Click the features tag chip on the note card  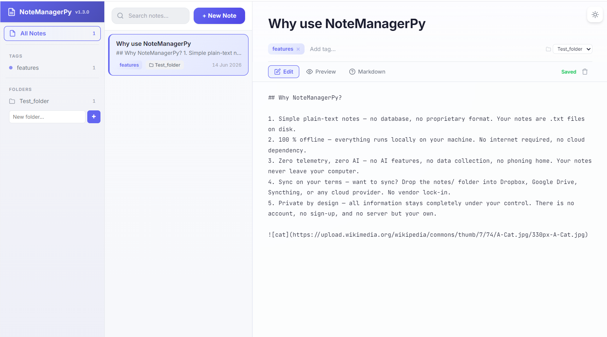point(129,65)
